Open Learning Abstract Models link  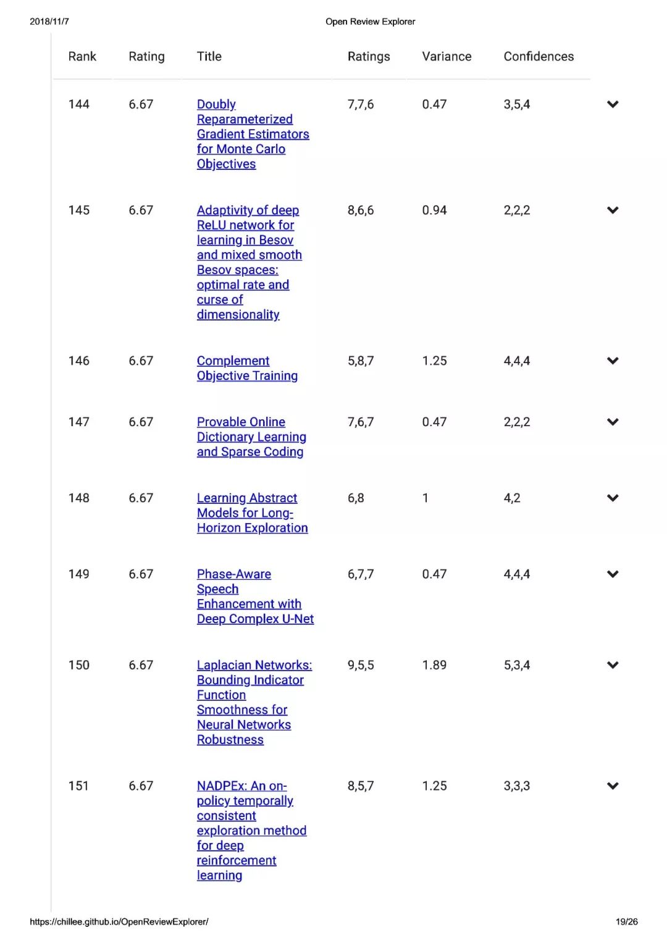(x=252, y=513)
